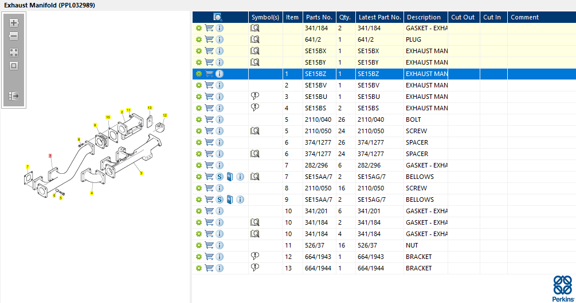Viewport: 576px width, 303px height.
Task: Select callout 7 on the diagram
Action: pyautogui.click(x=27, y=167)
